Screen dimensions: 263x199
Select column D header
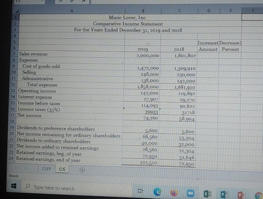[209, 11]
